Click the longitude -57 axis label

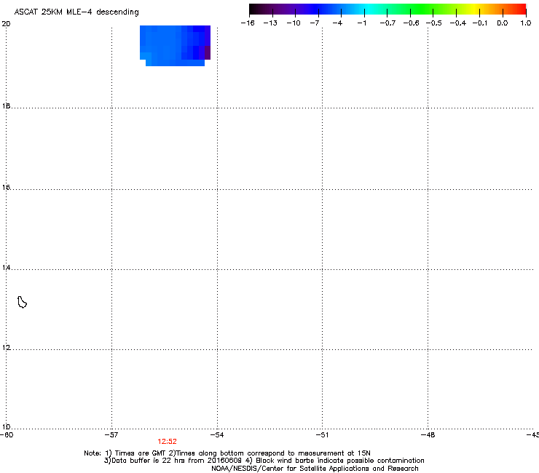(111, 435)
